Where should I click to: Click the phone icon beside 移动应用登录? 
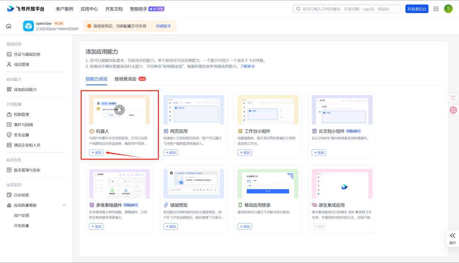(x=240, y=205)
